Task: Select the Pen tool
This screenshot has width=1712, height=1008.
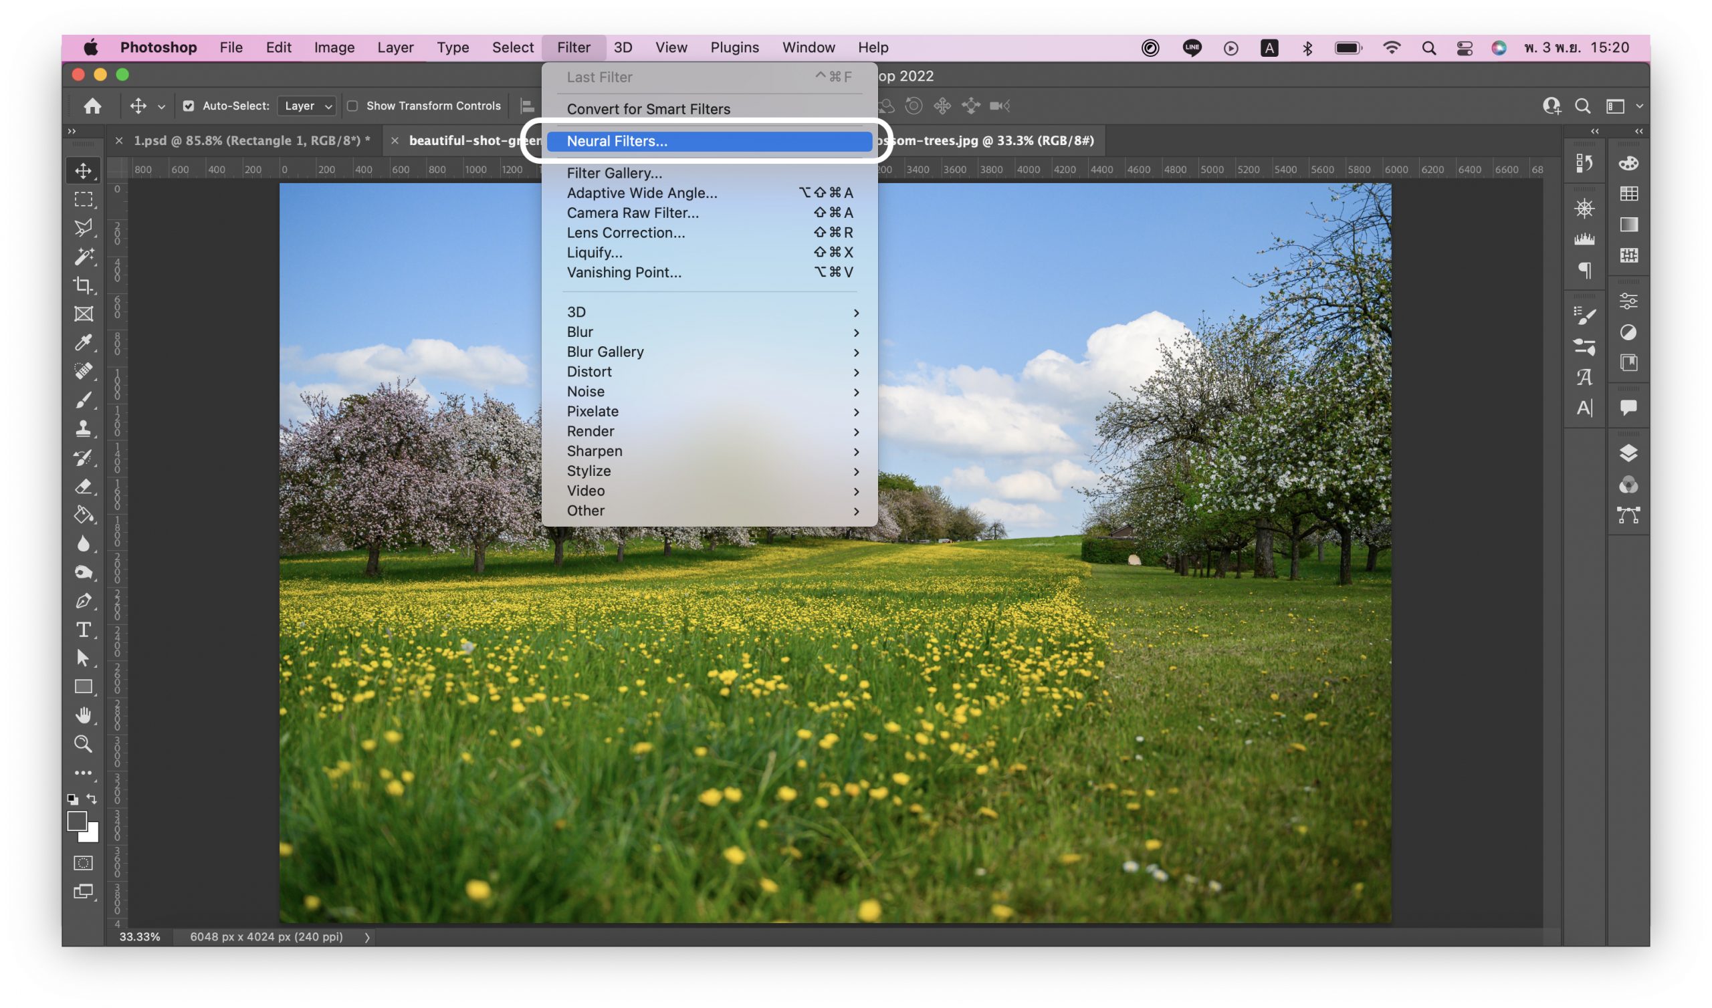Action: 84,601
